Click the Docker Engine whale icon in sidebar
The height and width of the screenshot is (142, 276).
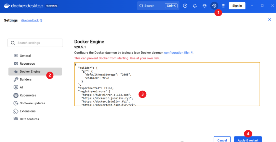16,72
